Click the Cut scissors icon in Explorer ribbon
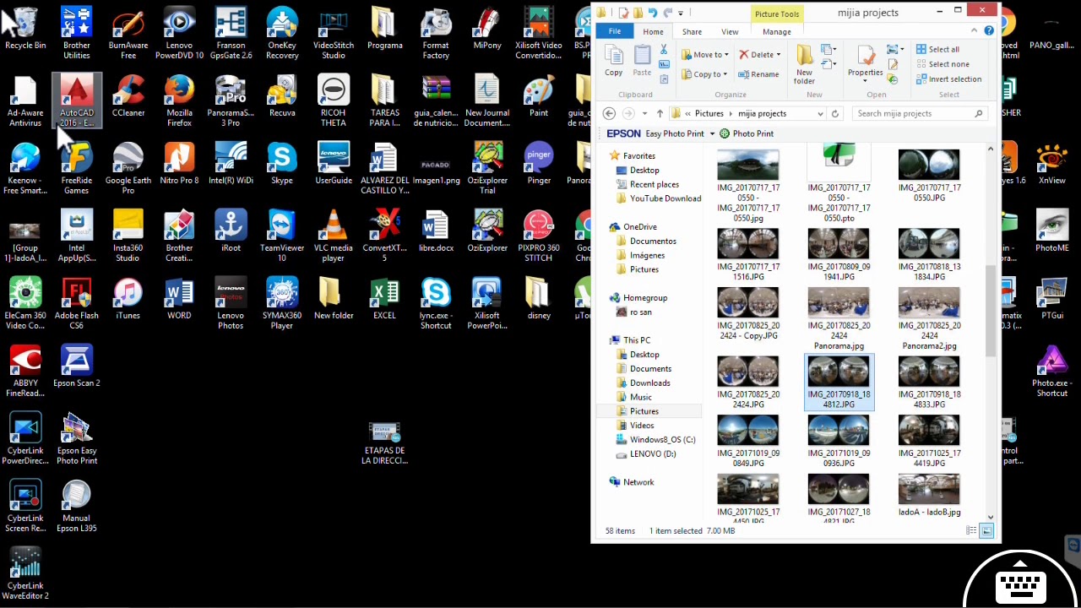 pyautogui.click(x=664, y=51)
